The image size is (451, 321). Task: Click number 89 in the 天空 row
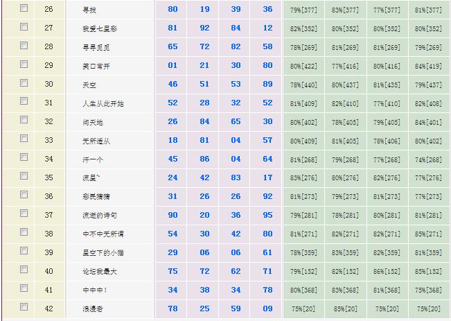coord(267,84)
